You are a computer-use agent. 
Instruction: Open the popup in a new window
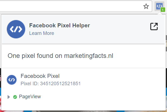click(x=154, y=27)
